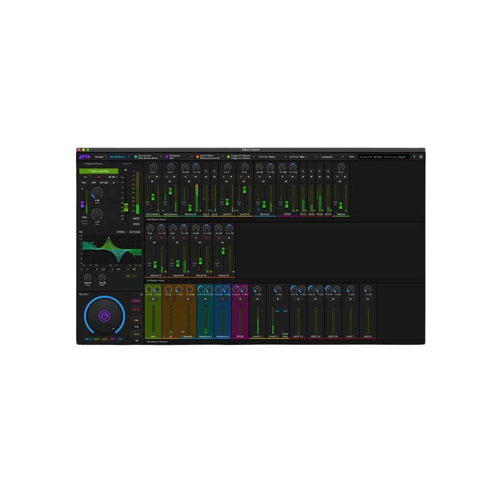Open the Std Mix Mode dropdown
The width and height of the screenshot is (501, 501).
click(119, 157)
